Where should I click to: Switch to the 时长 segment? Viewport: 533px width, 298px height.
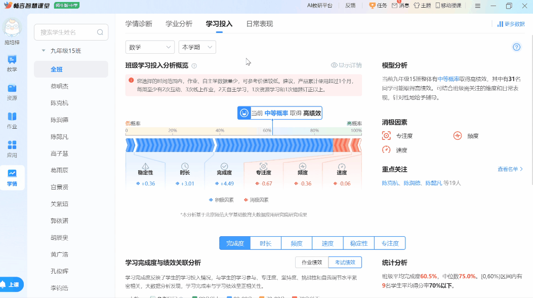pos(266,244)
